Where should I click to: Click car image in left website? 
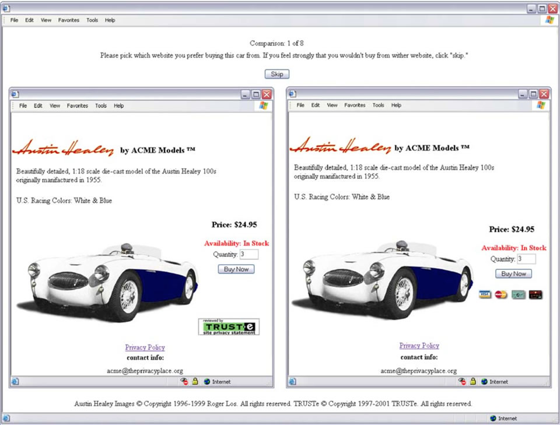coord(107,283)
